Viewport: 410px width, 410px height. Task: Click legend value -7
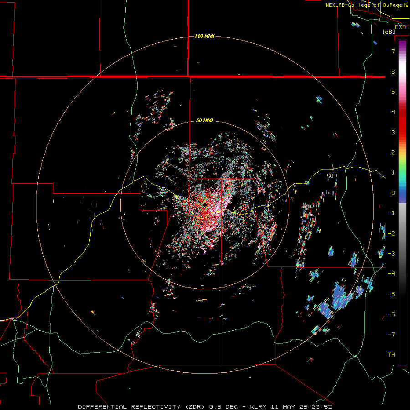tap(391, 334)
